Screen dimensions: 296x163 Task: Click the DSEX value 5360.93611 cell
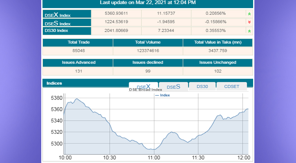[x=116, y=13]
